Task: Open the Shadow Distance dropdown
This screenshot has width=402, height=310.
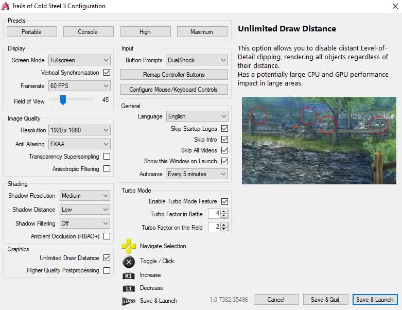Action: click(85, 210)
